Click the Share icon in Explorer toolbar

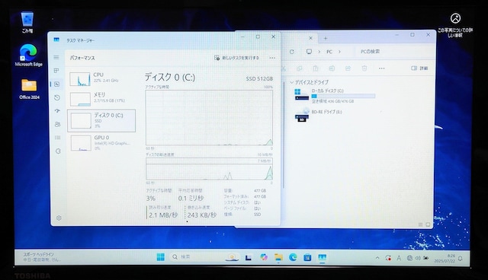tap(348, 68)
